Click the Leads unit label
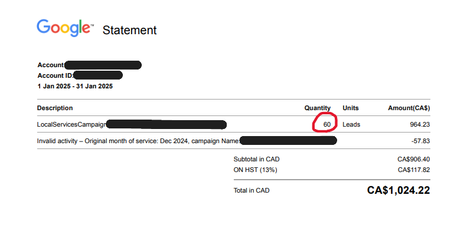 pos(351,124)
